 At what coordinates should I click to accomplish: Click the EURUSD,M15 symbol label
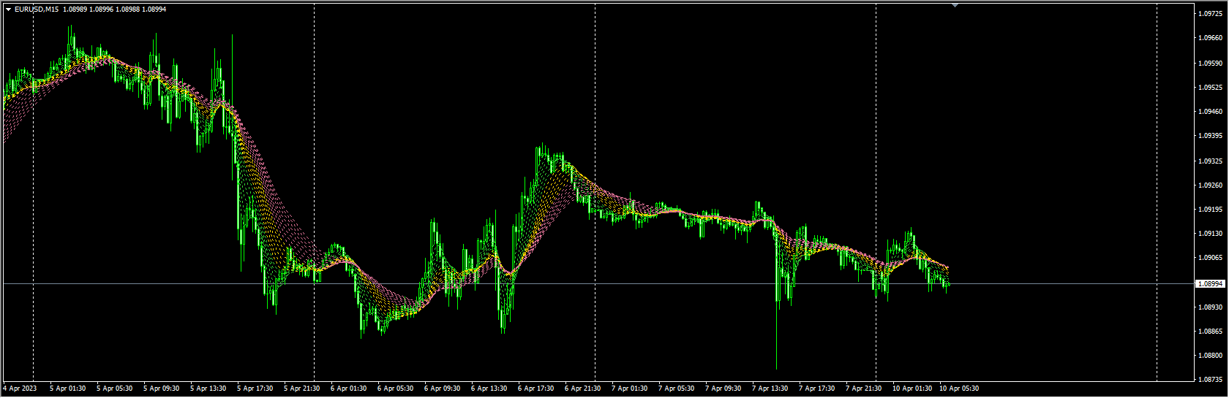point(37,9)
